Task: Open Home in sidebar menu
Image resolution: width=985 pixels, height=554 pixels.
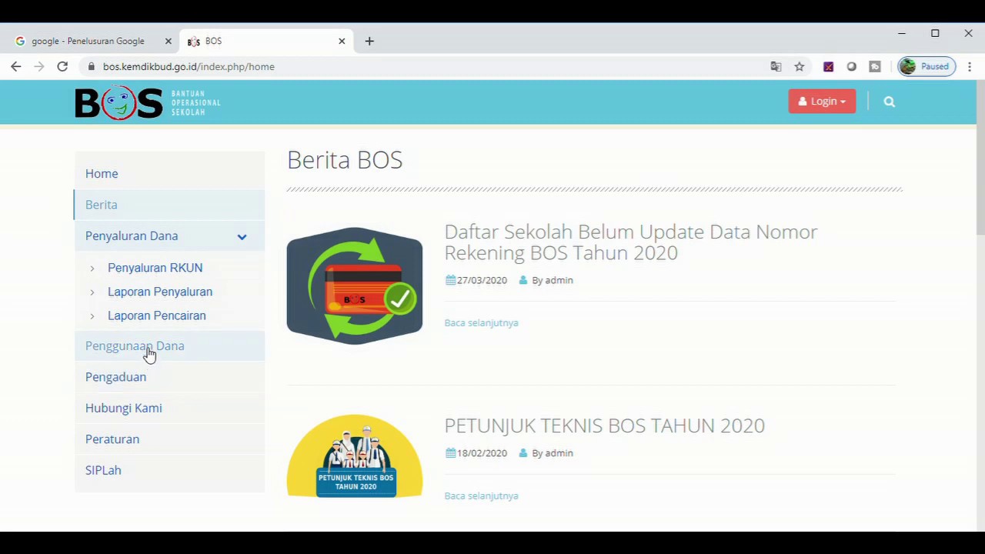Action: click(x=102, y=174)
